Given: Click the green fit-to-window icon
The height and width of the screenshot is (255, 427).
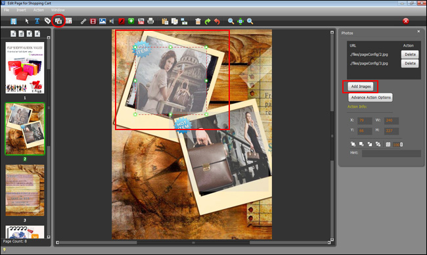Looking at the screenshot, I should (x=240, y=21).
